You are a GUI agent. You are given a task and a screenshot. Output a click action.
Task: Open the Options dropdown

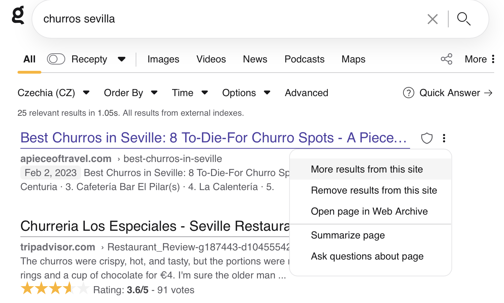click(246, 93)
